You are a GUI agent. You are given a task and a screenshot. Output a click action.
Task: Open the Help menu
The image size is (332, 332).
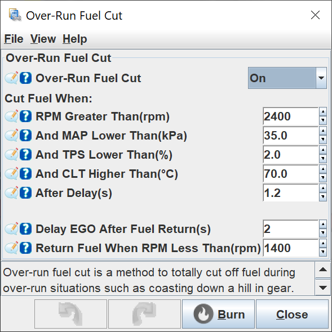[x=74, y=39]
